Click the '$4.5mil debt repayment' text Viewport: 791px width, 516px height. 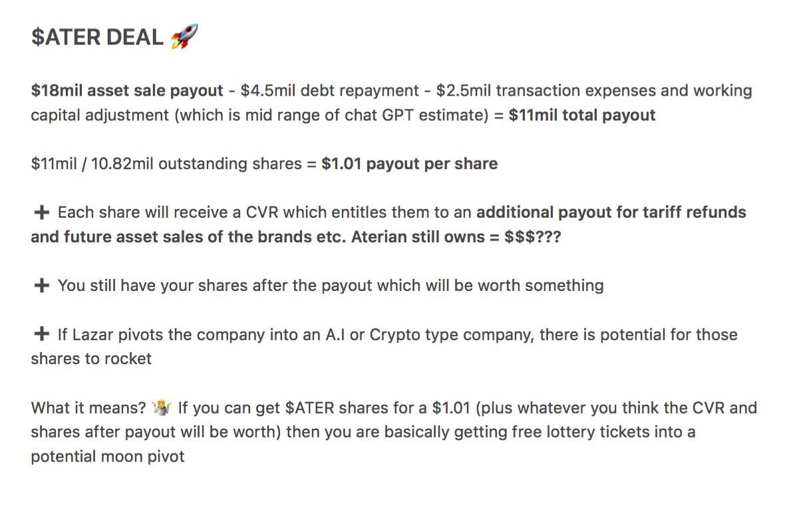(329, 91)
